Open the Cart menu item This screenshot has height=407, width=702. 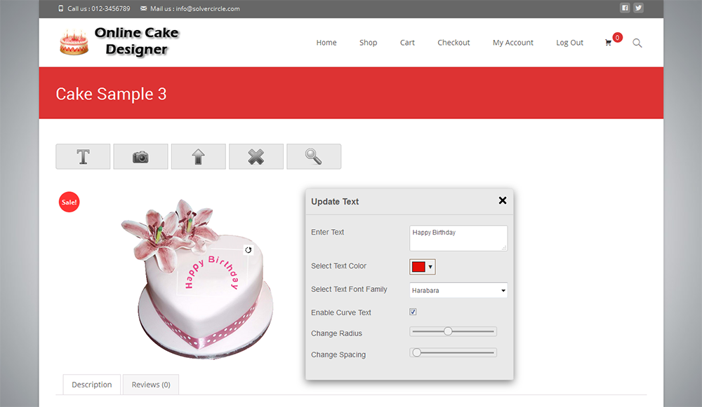tap(407, 43)
